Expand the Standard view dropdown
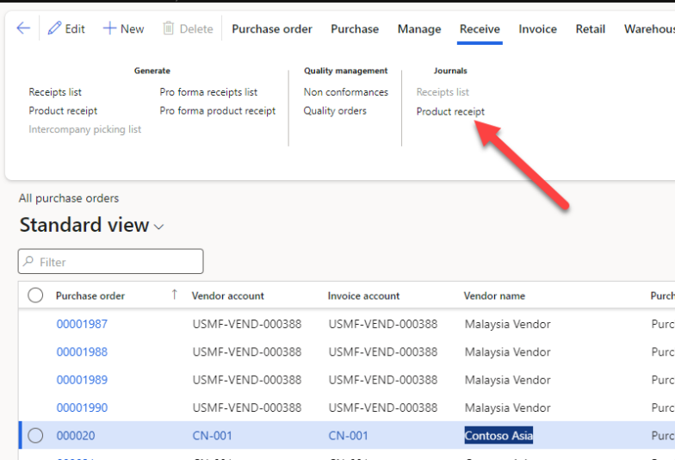Image resolution: width=675 pixels, height=460 pixels. pos(158,227)
